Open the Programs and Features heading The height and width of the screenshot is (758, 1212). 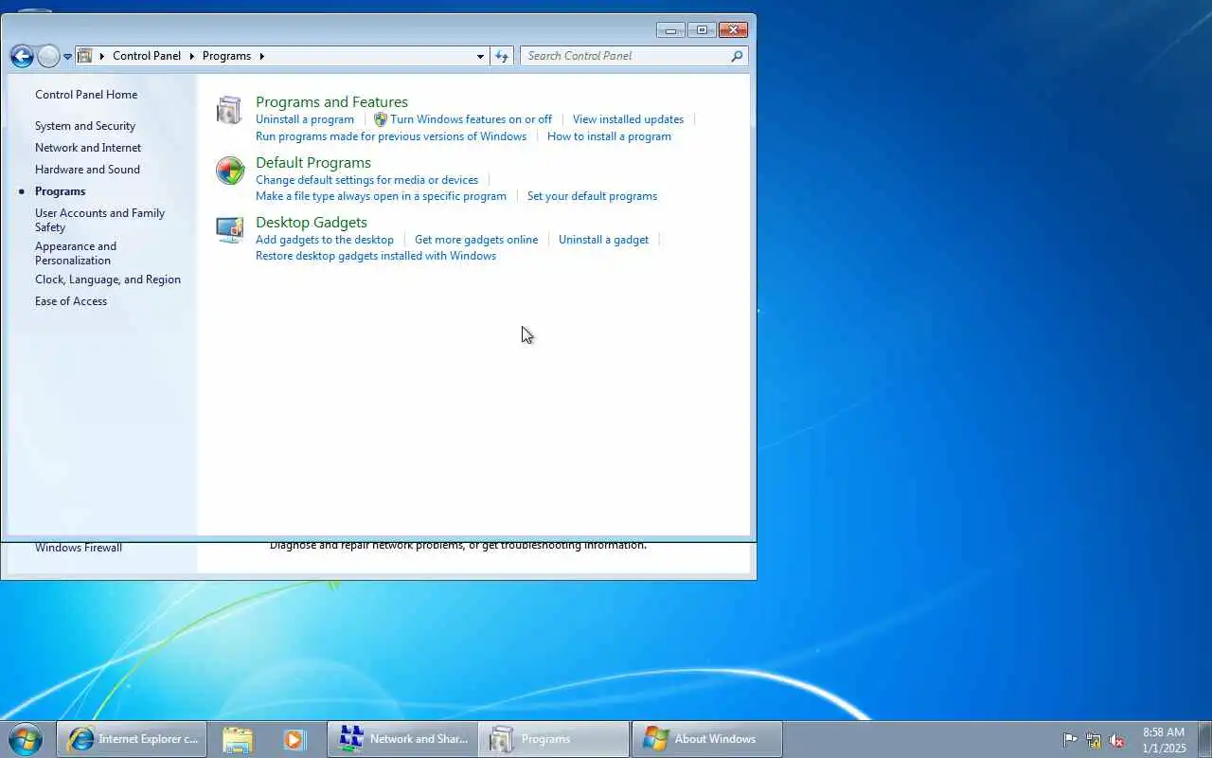(331, 102)
